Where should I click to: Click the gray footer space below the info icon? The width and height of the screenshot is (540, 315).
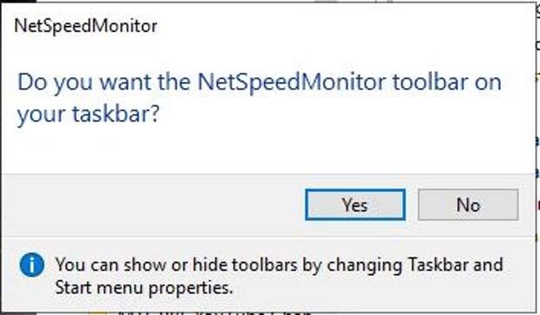click(31, 291)
